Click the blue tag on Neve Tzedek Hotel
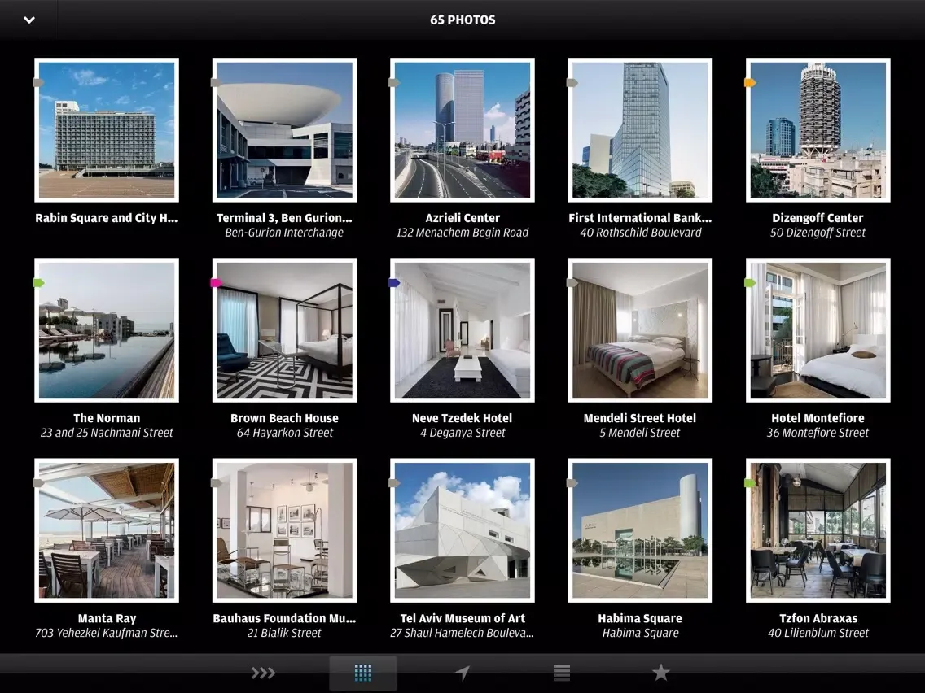This screenshot has height=693, width=925. [394, 283]
